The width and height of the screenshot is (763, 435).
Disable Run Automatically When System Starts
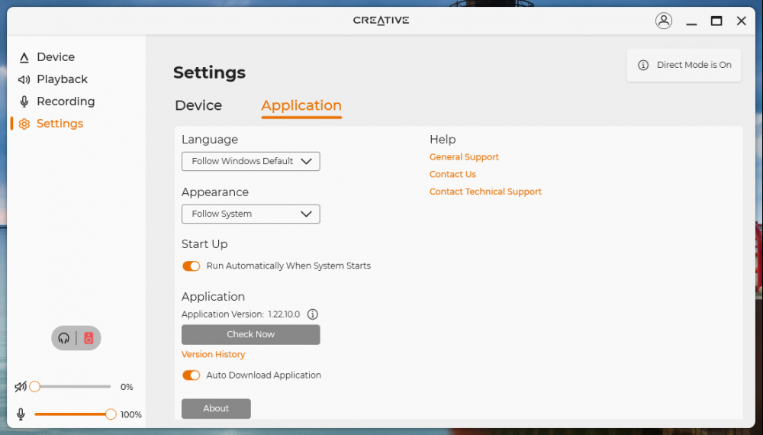pyautogui.click(x=191, y=266)
